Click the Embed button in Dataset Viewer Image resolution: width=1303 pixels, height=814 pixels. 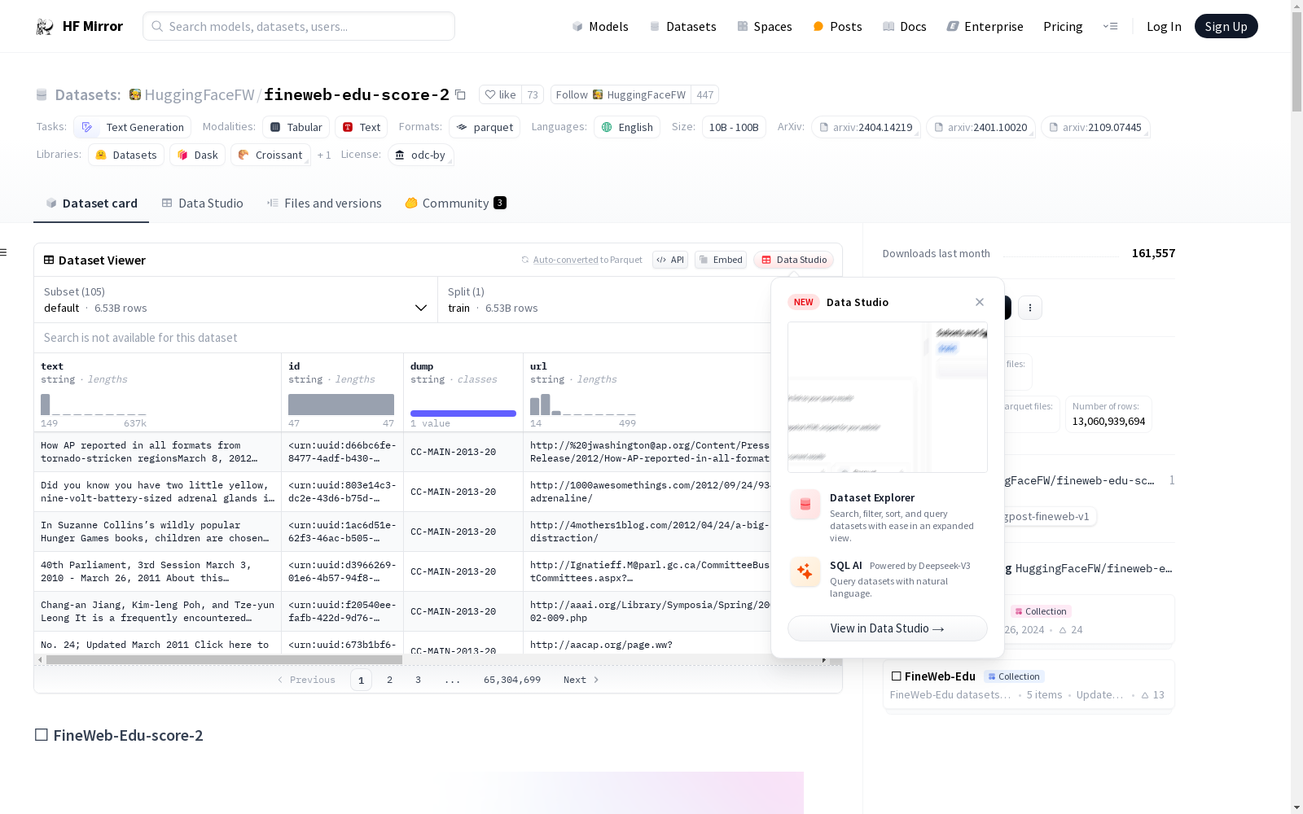click(x=721, y=260)
